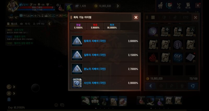Click the red health potion near top bar
The width and height of the screenshot is (209, 111).
tap(61, 8)
